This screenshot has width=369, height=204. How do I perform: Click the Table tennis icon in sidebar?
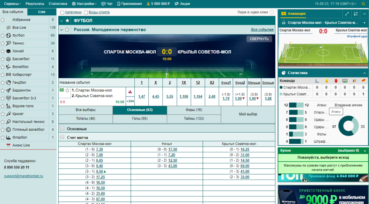click(9, 122)
